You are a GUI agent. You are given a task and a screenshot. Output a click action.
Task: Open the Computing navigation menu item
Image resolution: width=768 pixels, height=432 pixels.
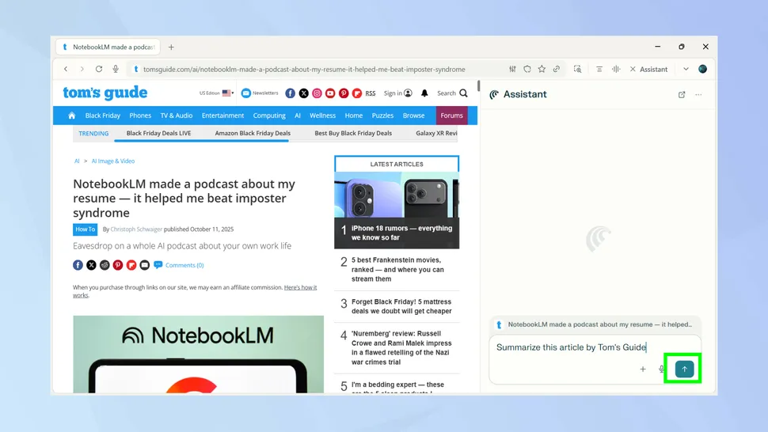tap(269, 116)
